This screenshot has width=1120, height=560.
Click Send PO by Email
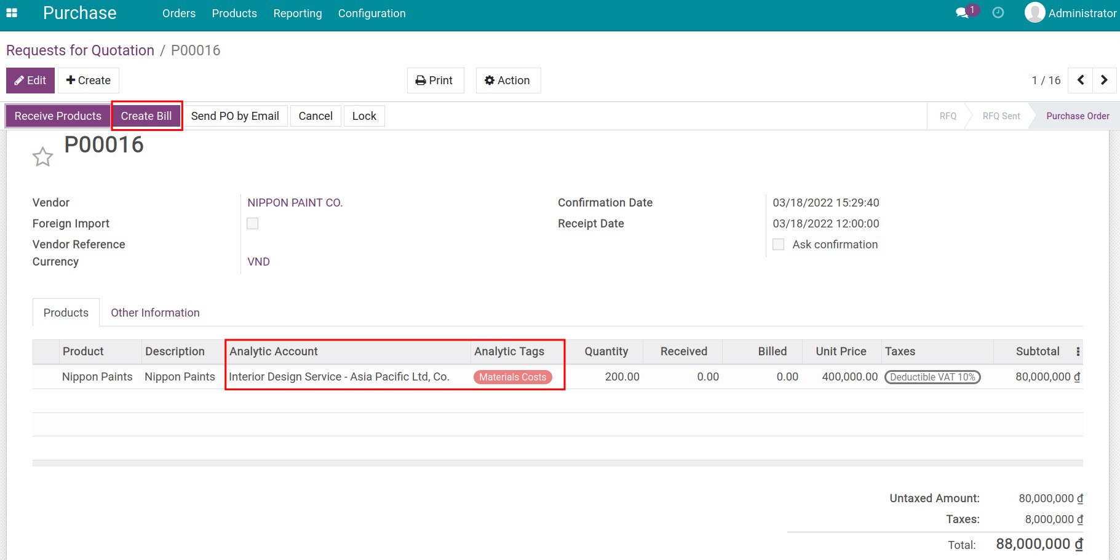[235, 116]
